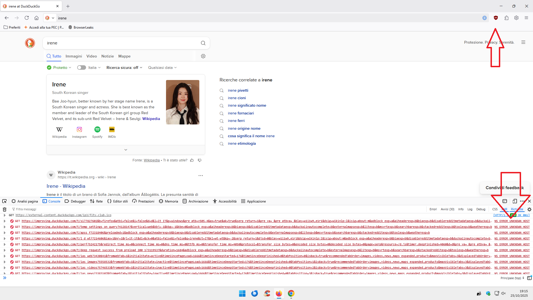Open Irene - Wikipedia result link

66,186
